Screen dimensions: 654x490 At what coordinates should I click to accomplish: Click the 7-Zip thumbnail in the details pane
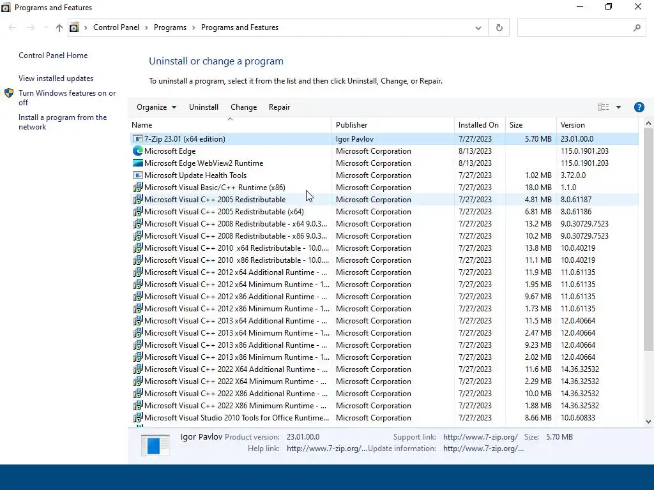tap(155, 444)
